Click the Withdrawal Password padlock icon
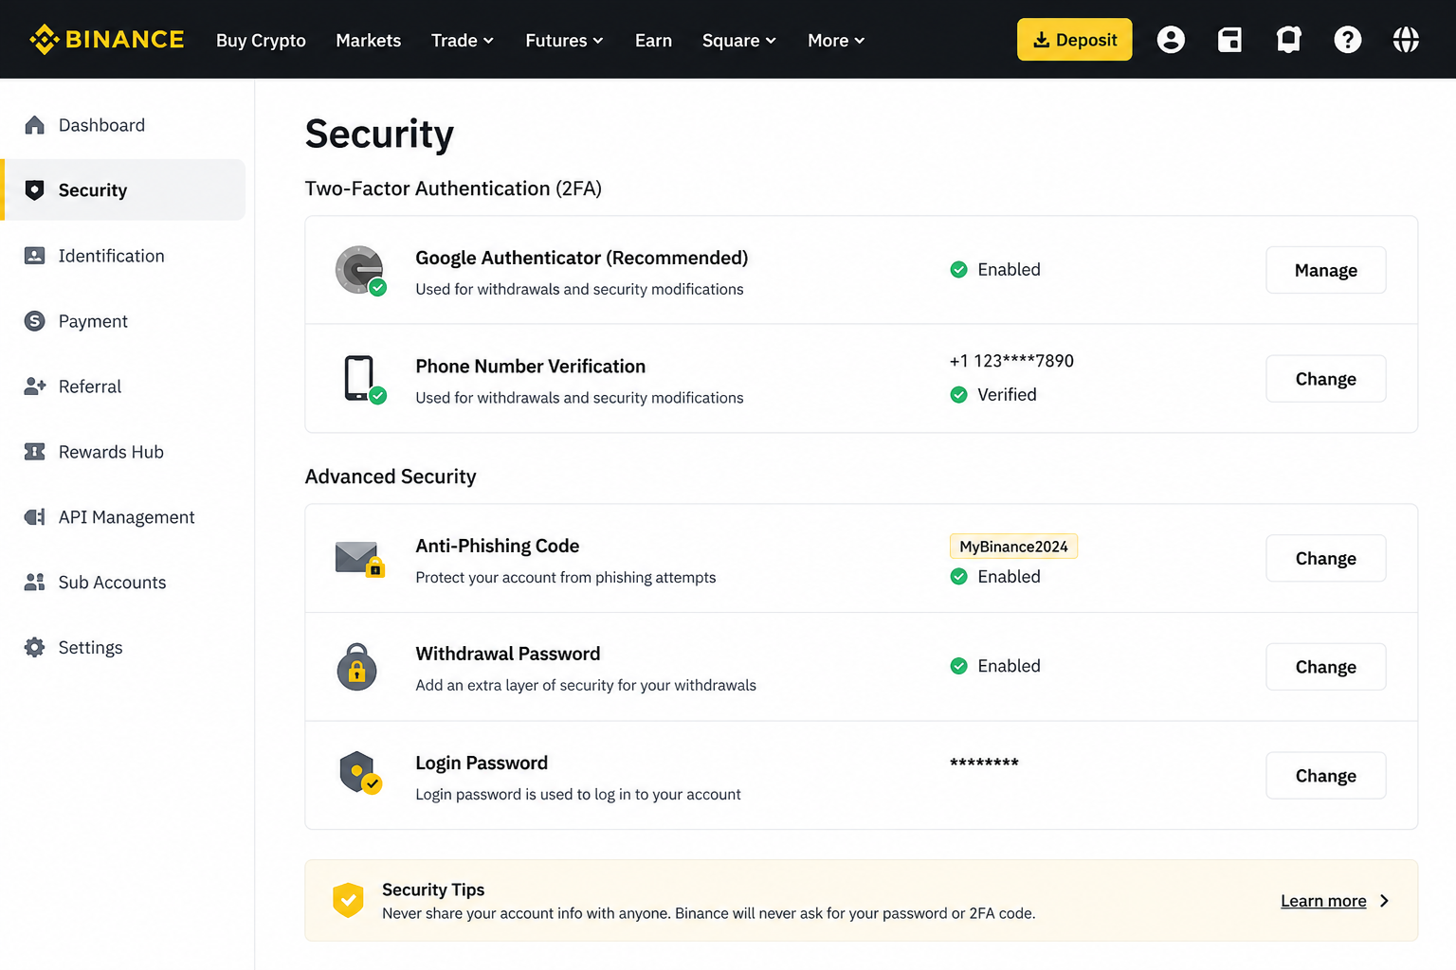Screen dimensions: 1456x970 356,667
